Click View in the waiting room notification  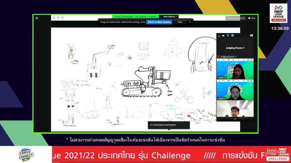tap(180, 22)
